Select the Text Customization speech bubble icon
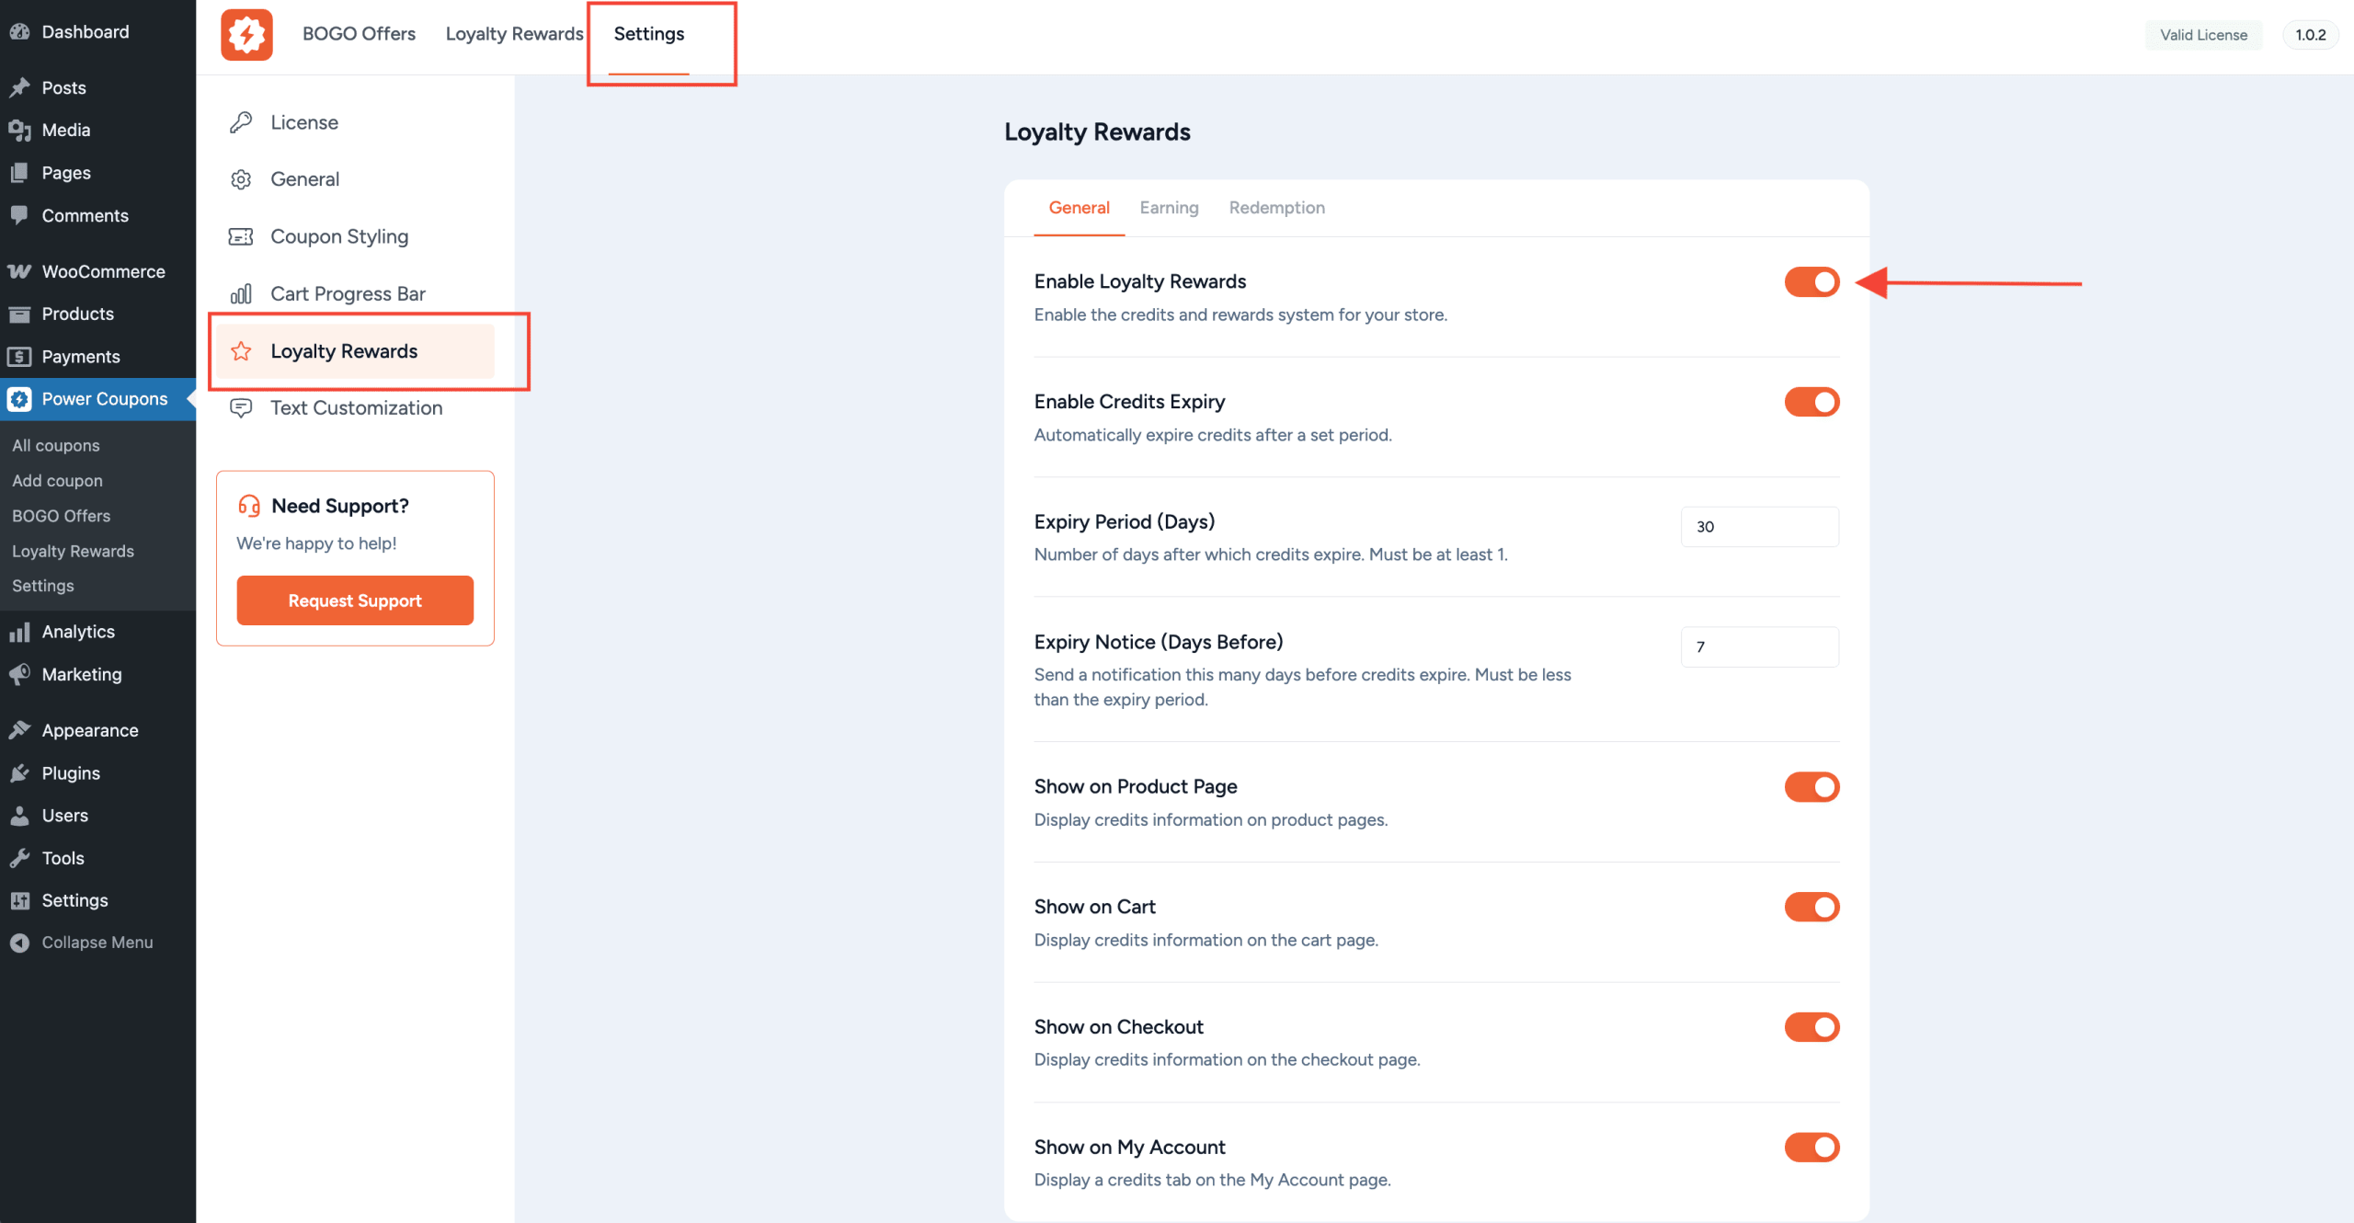This screenshot has width=2354, height=1223. click(x=241, y=407)
